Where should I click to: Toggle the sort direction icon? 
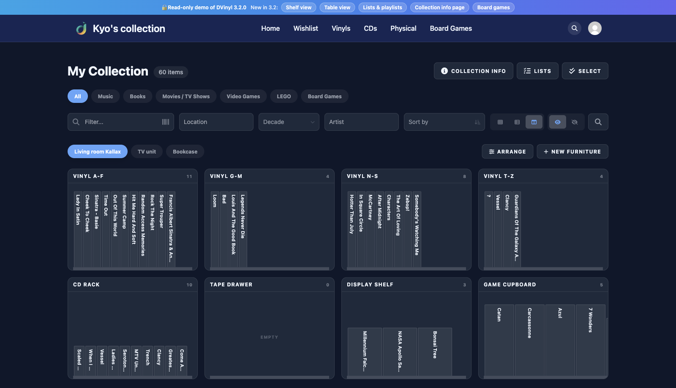pos(477,122)
